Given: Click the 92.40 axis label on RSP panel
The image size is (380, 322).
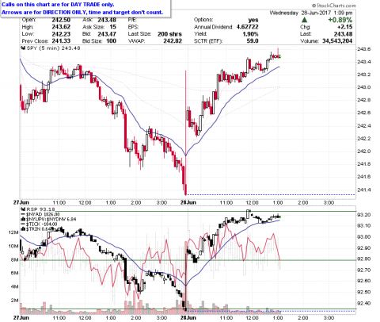Looking at the screenshot, I should click(363, 303).
